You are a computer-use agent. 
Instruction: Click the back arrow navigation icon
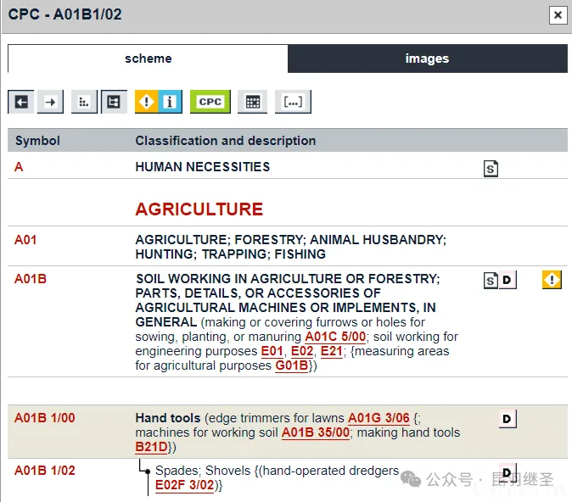click(21, 102)
